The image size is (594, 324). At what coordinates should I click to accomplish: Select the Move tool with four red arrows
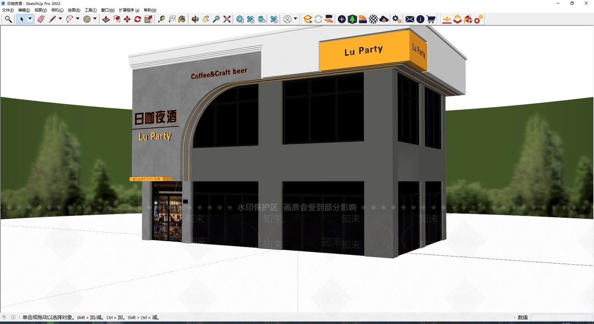[127, 19]
